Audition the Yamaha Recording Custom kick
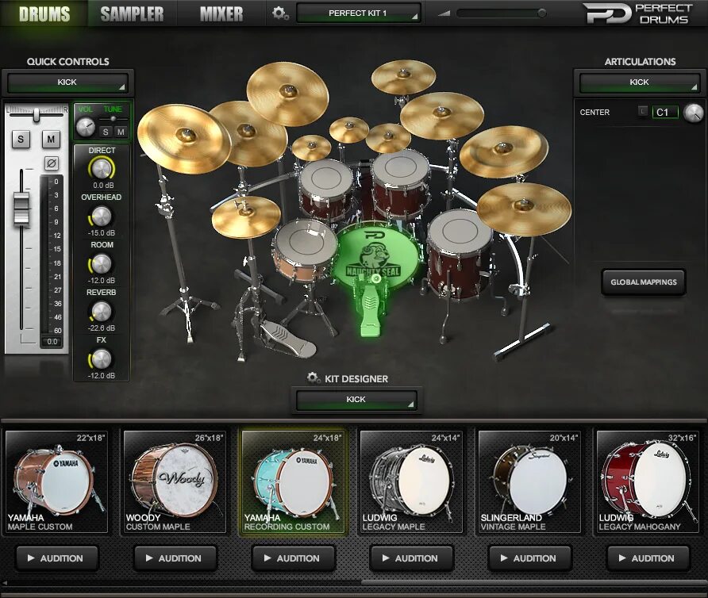Viewport: 708px width, 598px height. (x=294, y=558)
